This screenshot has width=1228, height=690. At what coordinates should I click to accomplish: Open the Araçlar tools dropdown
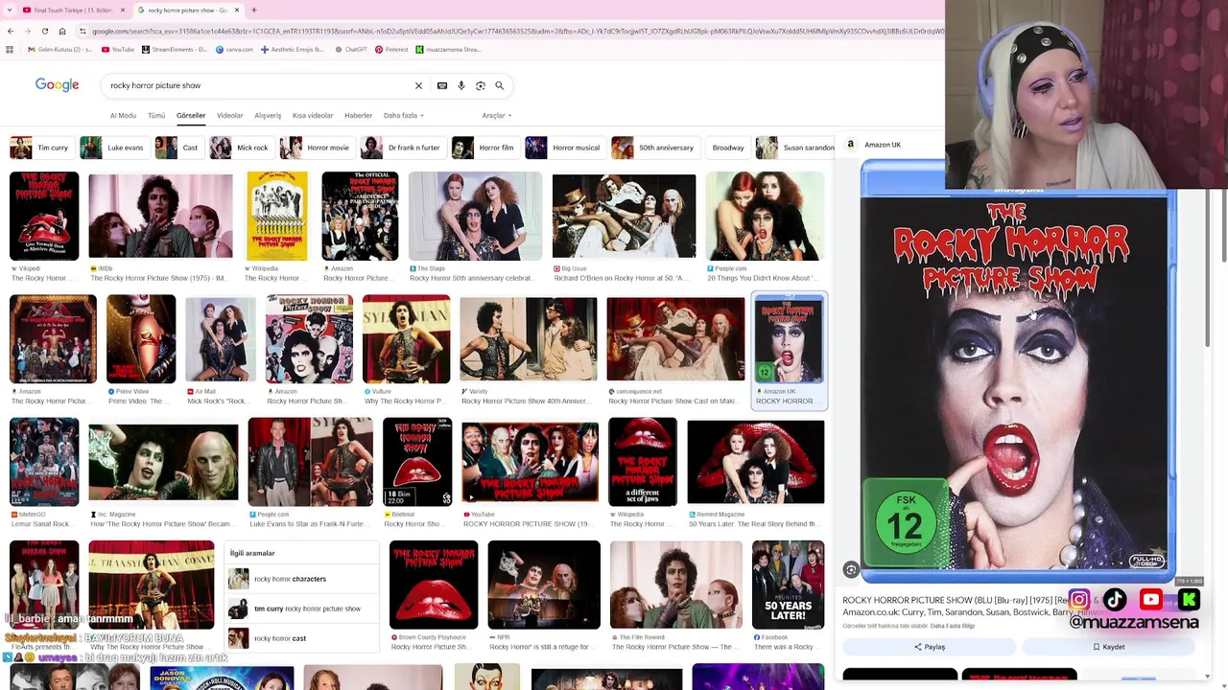[x=496, y=116]
